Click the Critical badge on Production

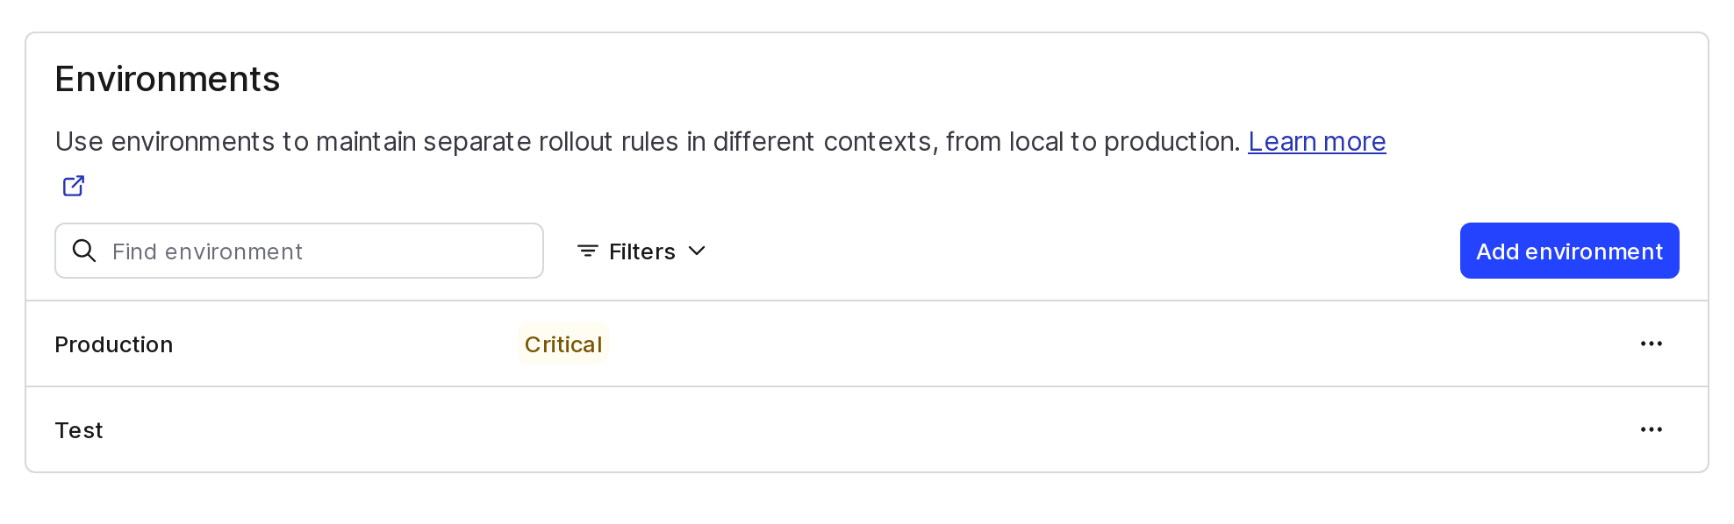click(563, 343)
